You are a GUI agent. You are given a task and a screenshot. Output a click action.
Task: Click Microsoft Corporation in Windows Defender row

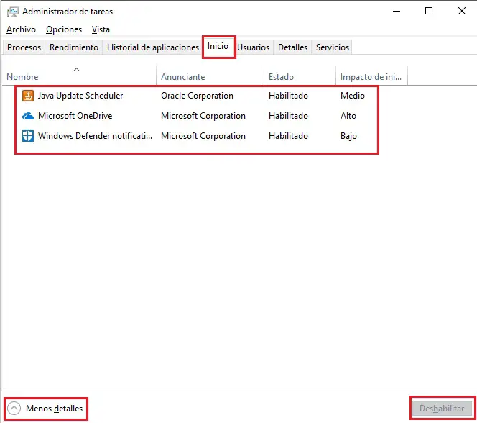[203, 136]
